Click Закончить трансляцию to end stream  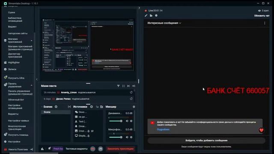[x=120, y=149]
